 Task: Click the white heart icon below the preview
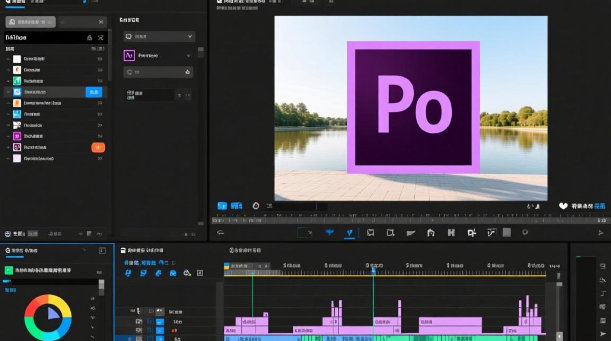[x=563, y=206]
